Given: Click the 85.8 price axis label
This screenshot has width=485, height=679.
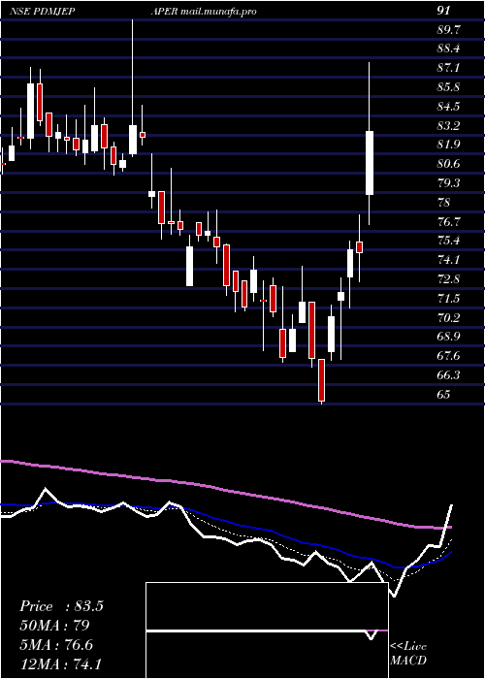Looking at the screenshot, I should click(448, 87).
